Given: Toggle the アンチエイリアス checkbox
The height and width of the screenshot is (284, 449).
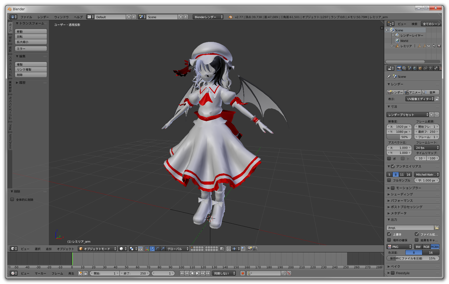Looking at the screenshot, I should tap(393, 166).
